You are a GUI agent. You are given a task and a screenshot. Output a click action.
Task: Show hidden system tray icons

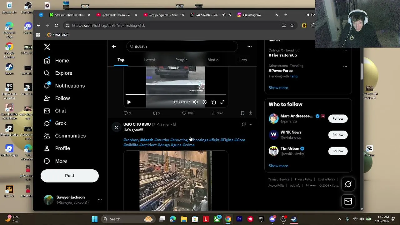click(339, 219)
